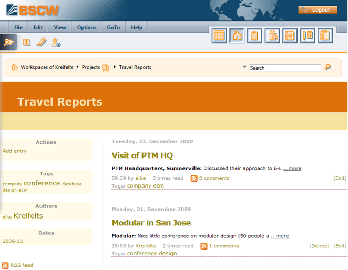Click the elke author link on PTM entry
The width and height of the screenshot is (348, 270).
click(140, 178)
